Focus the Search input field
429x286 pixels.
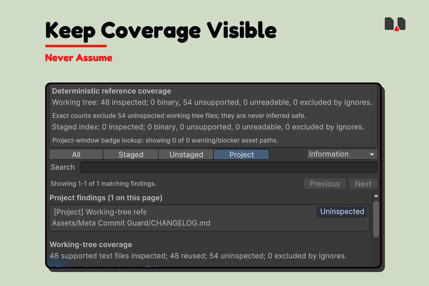[x=229, y=167]
